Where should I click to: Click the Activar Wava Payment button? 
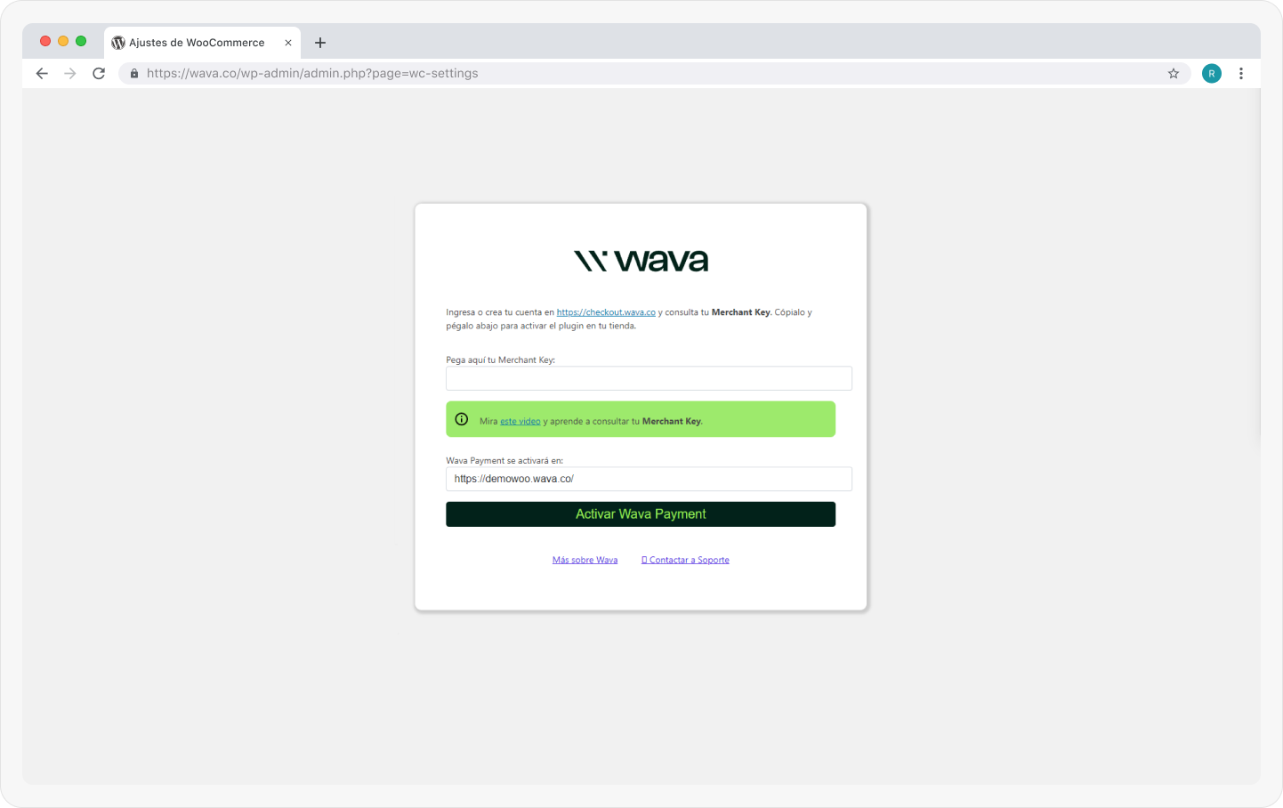point(641,514)
